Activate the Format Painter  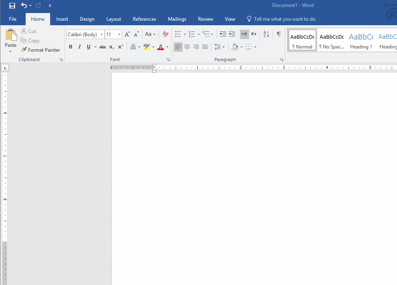click(x=40, y=50)
